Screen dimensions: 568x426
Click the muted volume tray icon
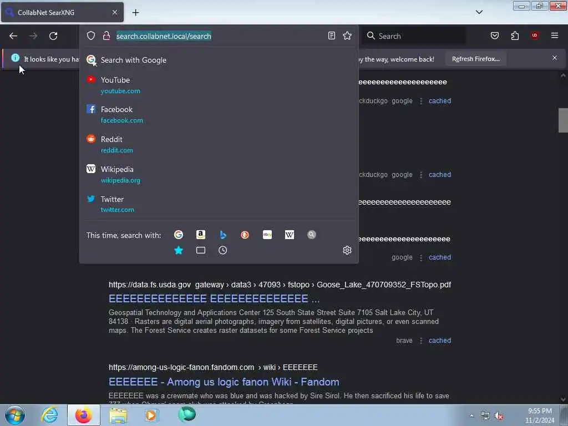click(x=499, y=416)
